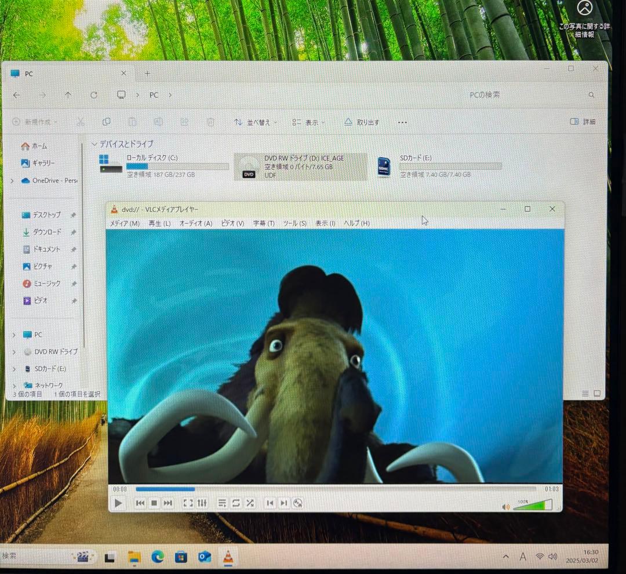Enable loop playback in VLC
626x574 pixels.
click(x=236, y=503)
